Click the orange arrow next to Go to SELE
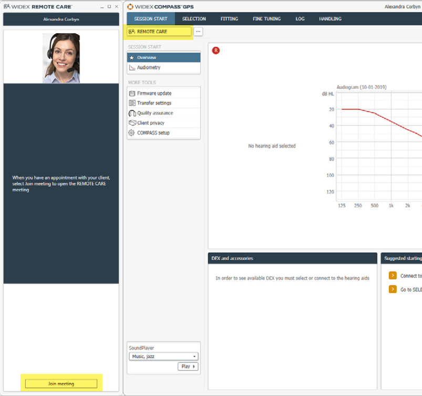422x396 pixels. (393, 289)
